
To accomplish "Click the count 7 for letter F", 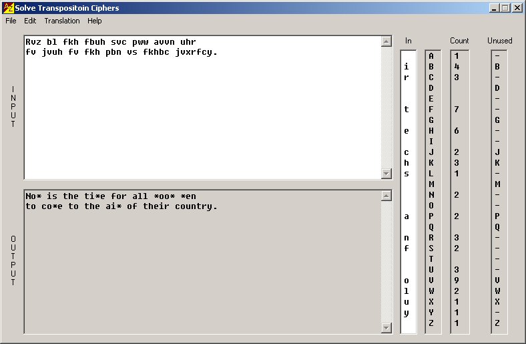I will tap(457, 110).
